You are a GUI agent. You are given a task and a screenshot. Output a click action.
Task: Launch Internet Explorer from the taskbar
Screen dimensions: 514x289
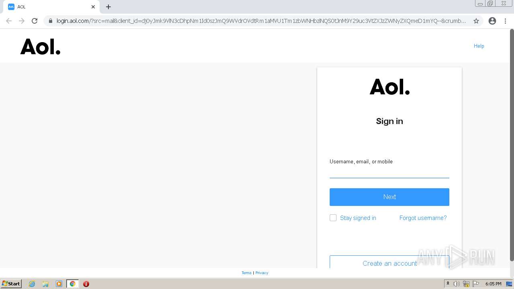[32, 284]
